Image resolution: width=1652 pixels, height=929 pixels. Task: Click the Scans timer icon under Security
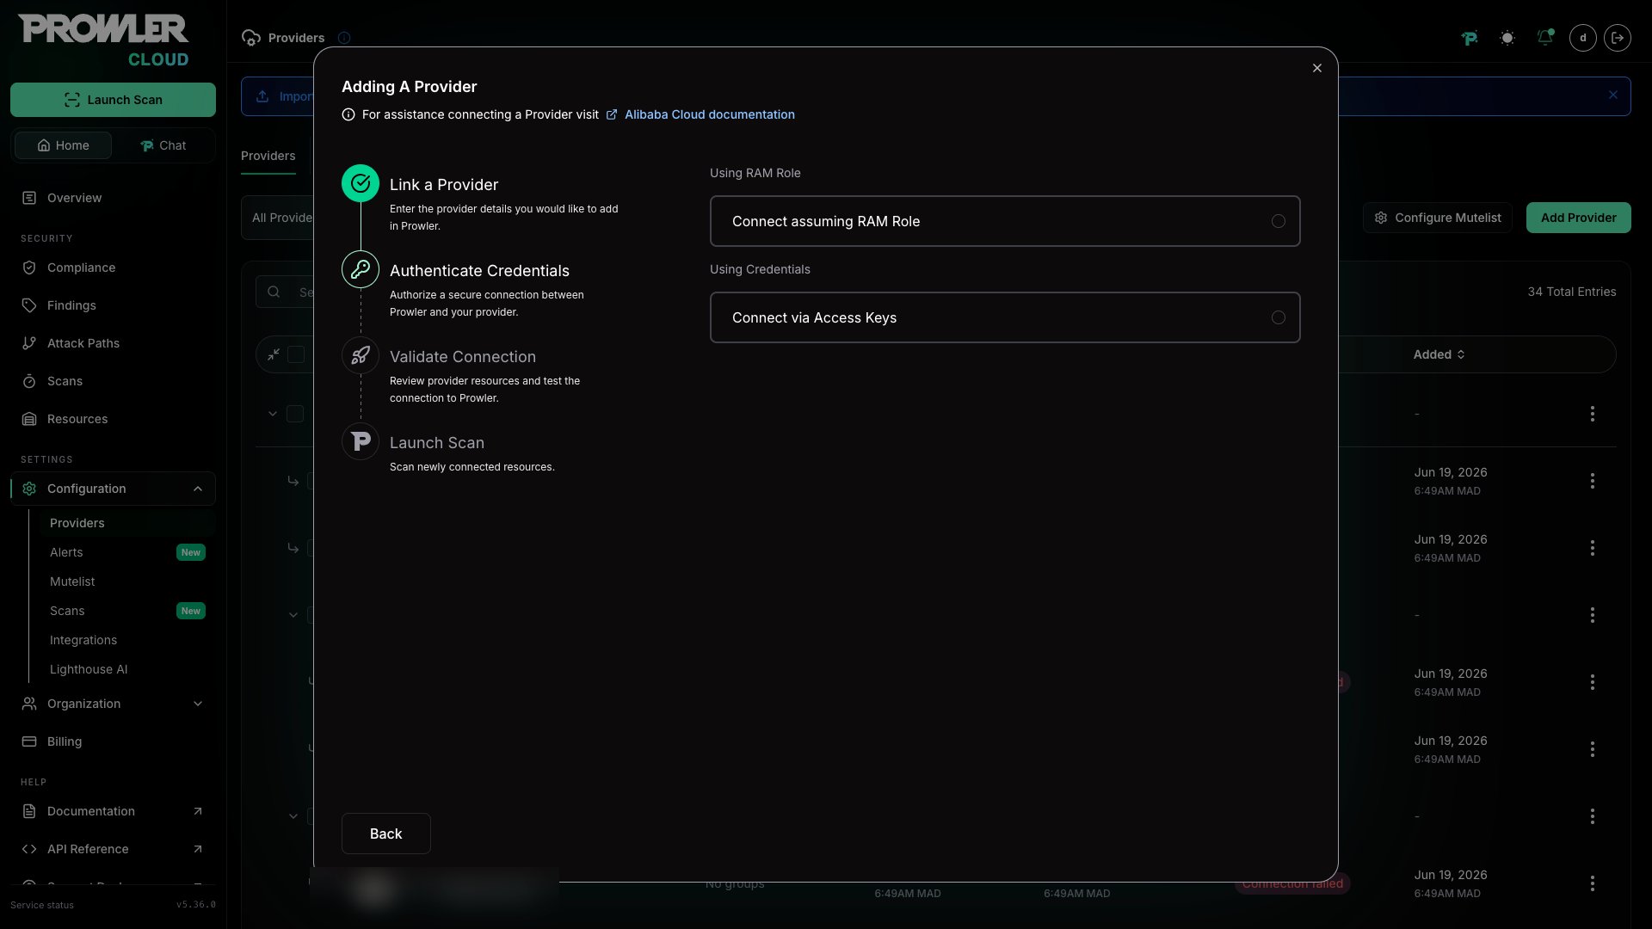click(x=29, y=381)
